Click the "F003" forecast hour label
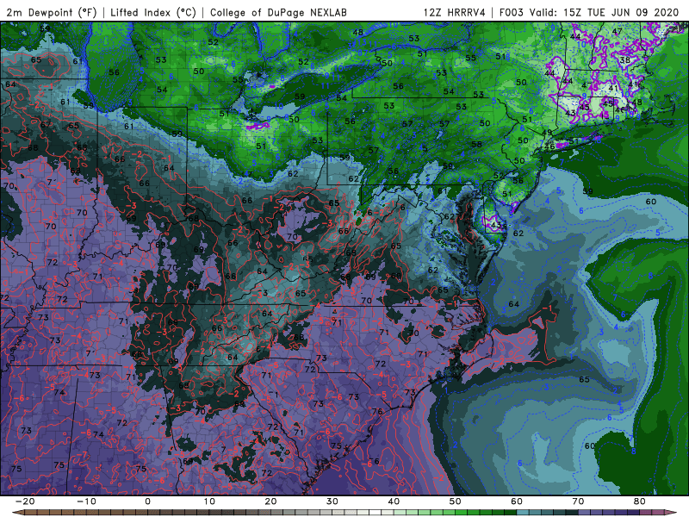This screenshot has height=517, width=689. pos(512,13)
